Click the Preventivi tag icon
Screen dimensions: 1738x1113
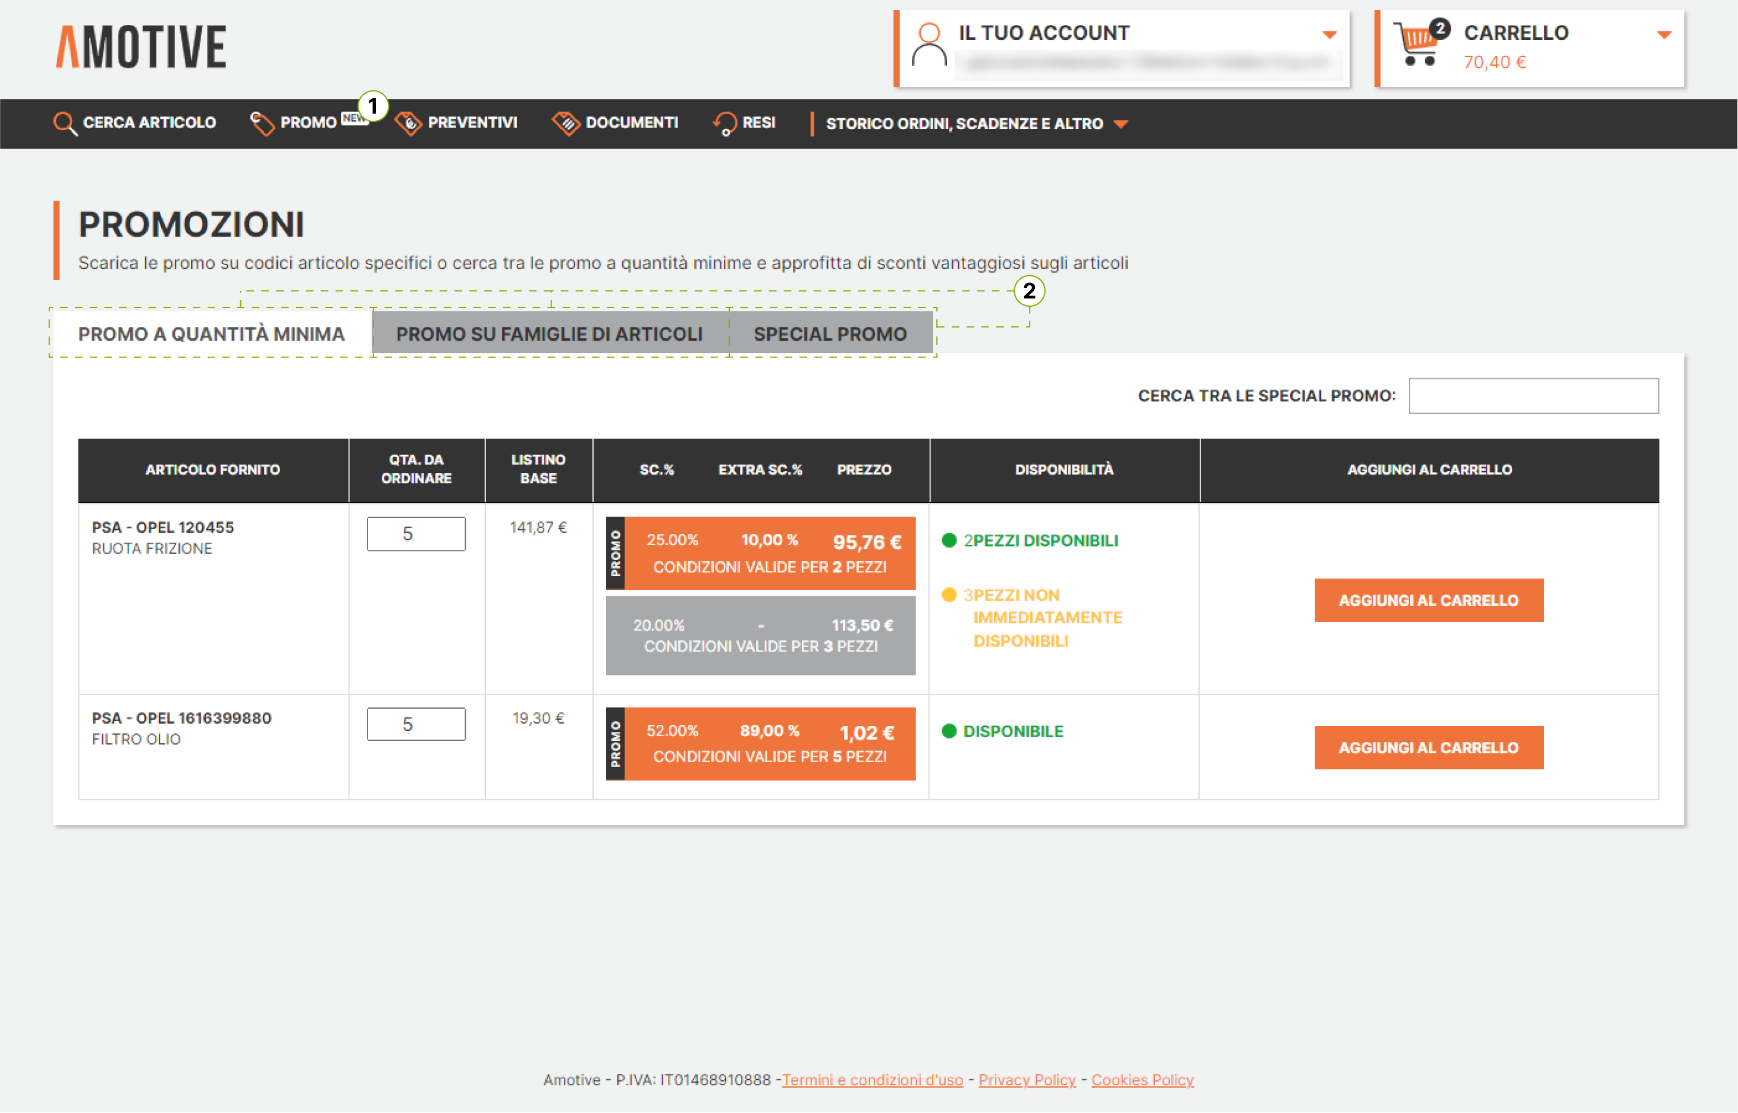409,124
